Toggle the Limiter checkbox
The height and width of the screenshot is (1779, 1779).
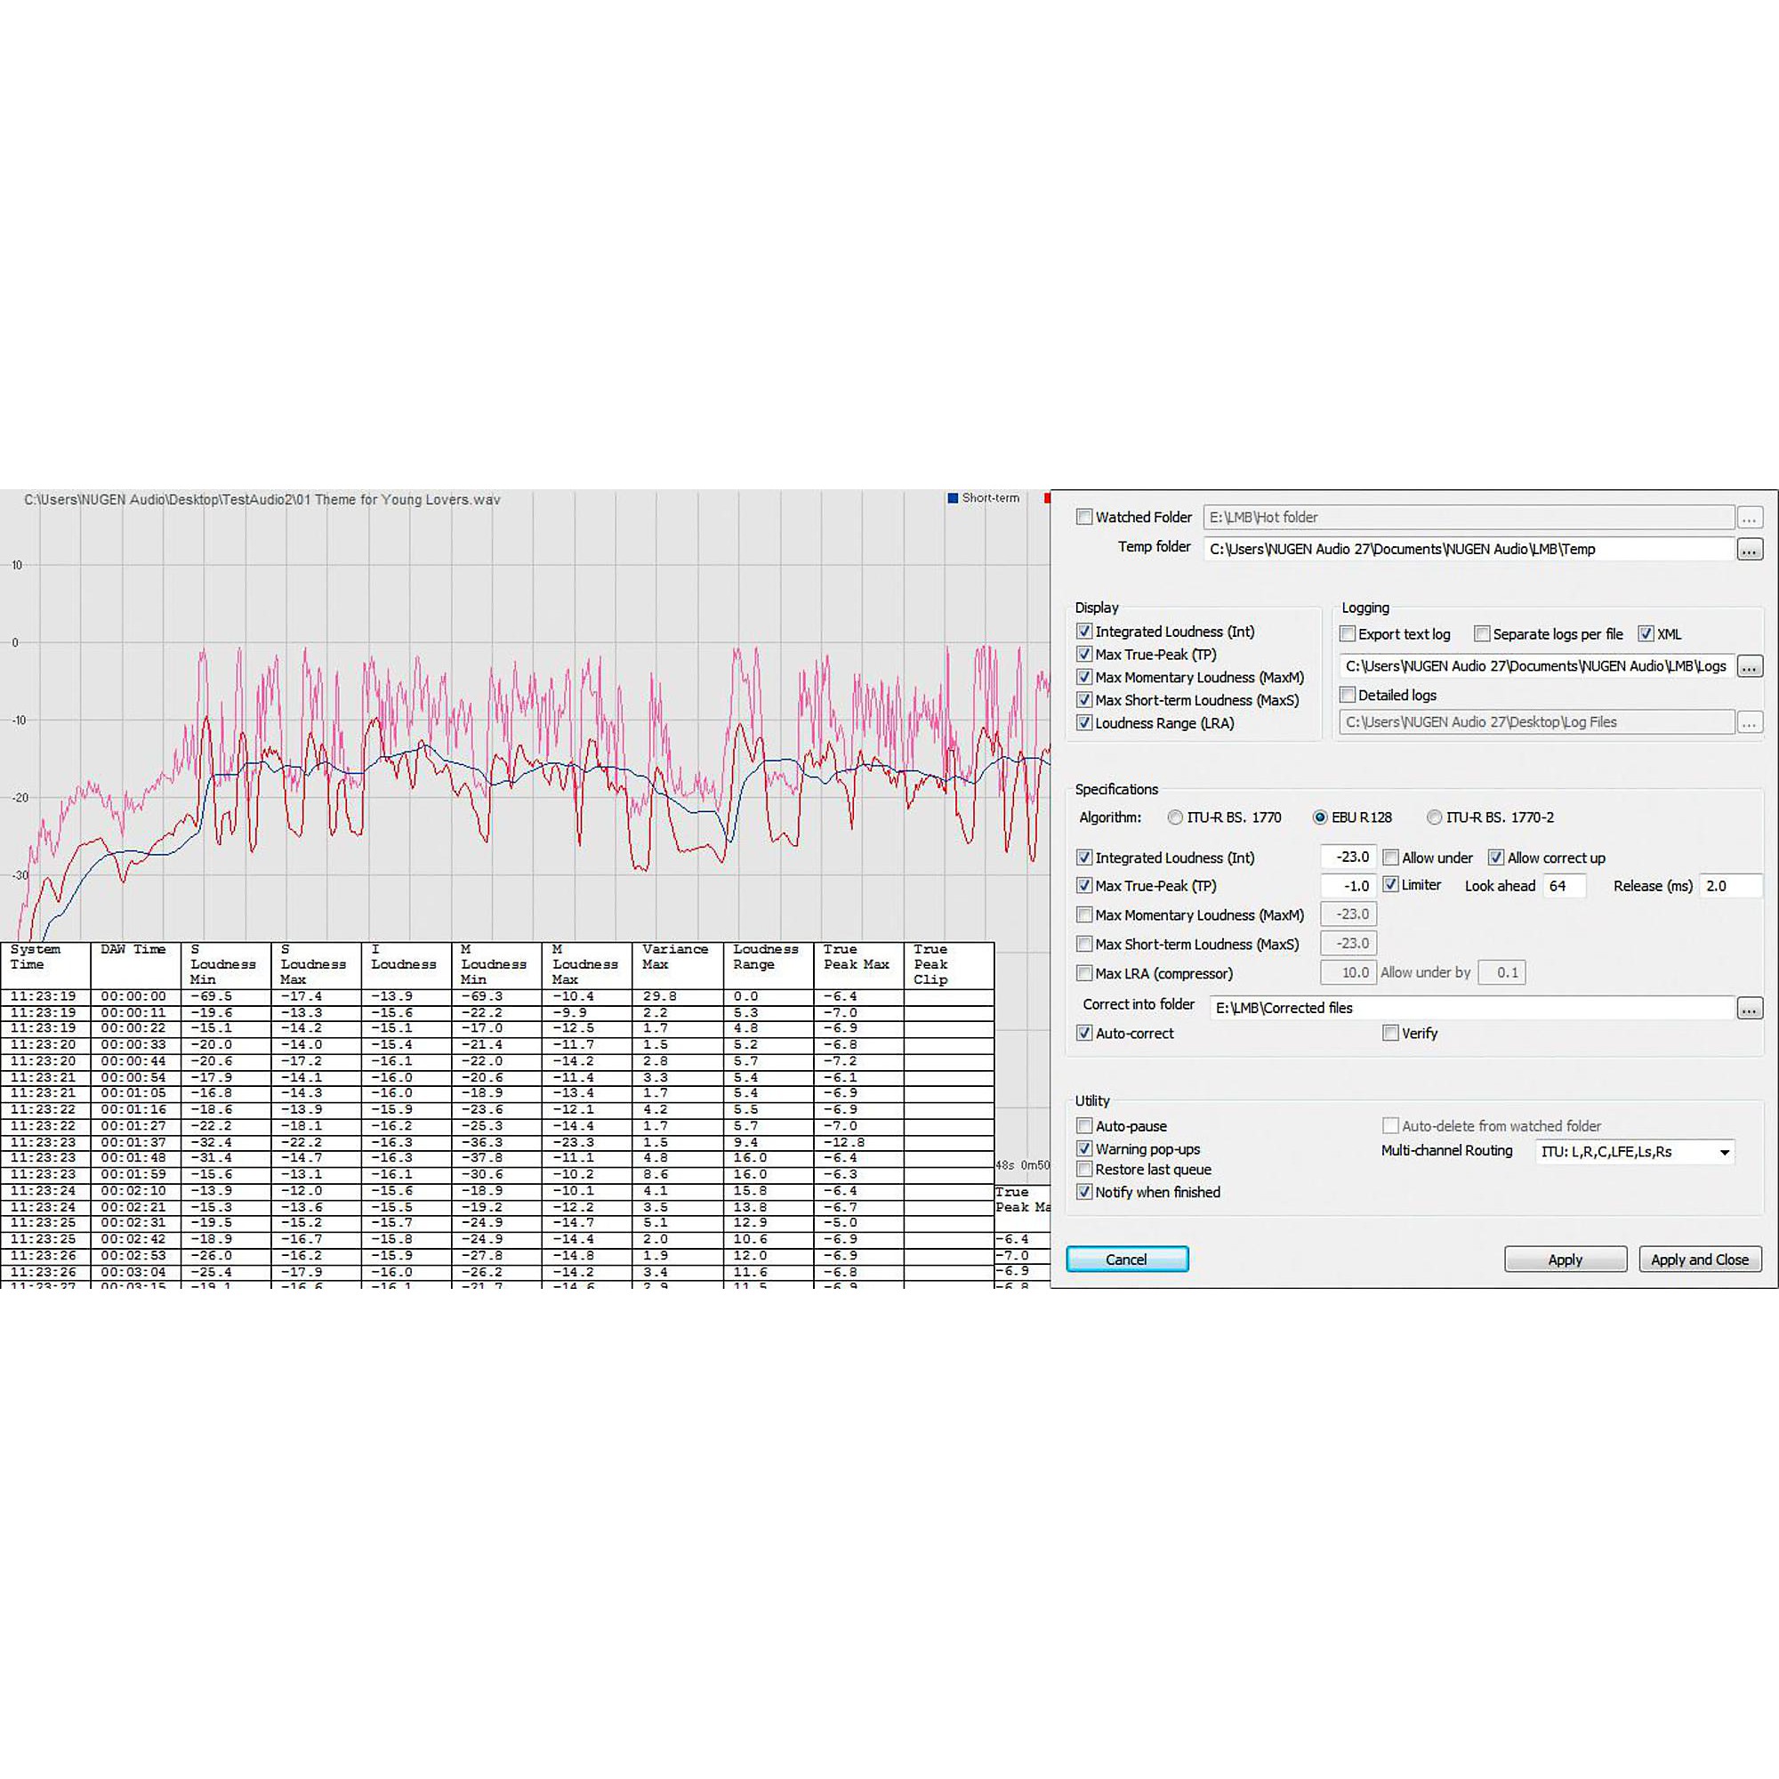1390,885
